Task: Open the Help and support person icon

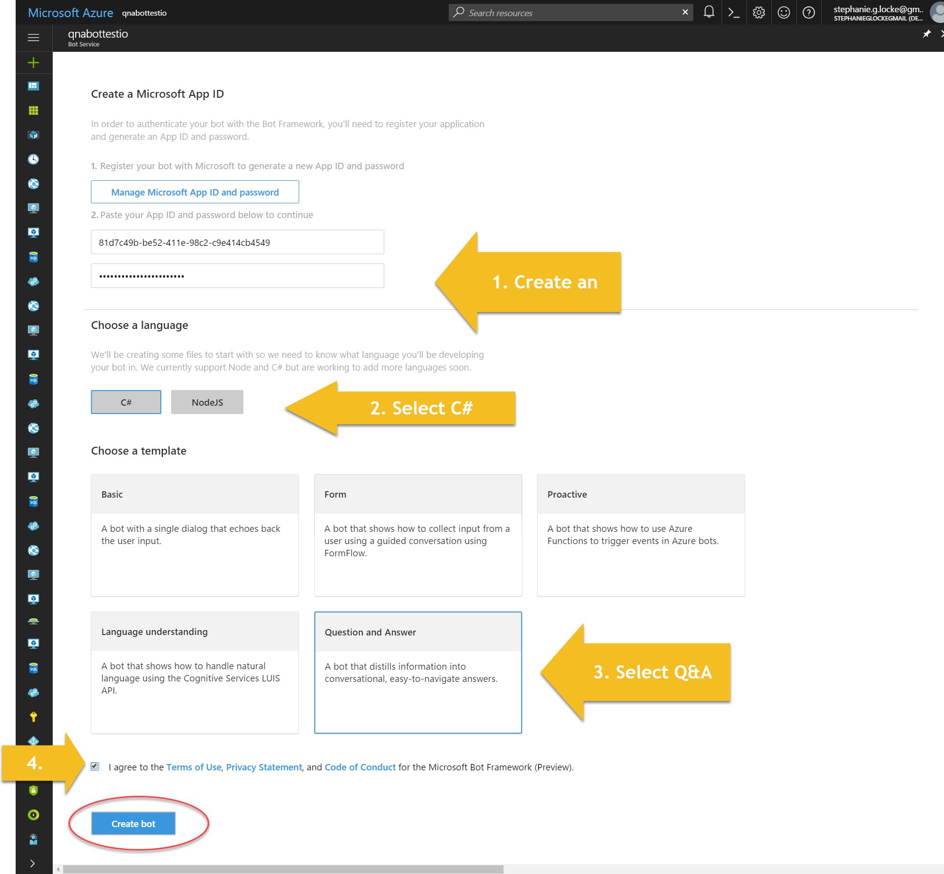Action: click(x=33, y=839)
